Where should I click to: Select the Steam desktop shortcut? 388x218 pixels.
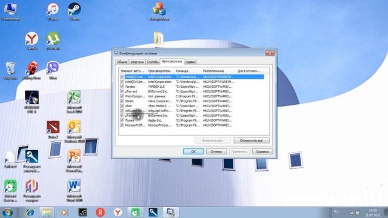coord(74,12)
